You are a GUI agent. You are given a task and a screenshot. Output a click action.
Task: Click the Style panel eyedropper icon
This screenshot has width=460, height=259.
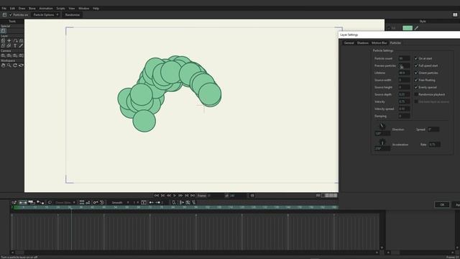[416, 28]
